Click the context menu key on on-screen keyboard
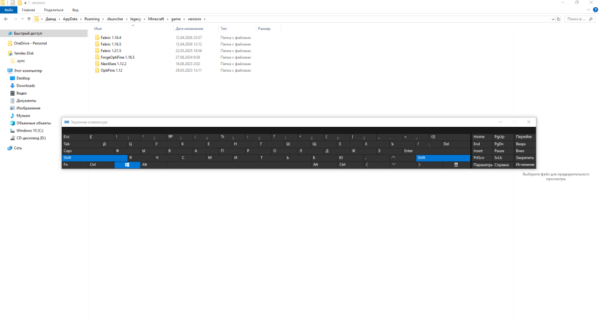Viewport: 599px width, 326px height. 456,164
